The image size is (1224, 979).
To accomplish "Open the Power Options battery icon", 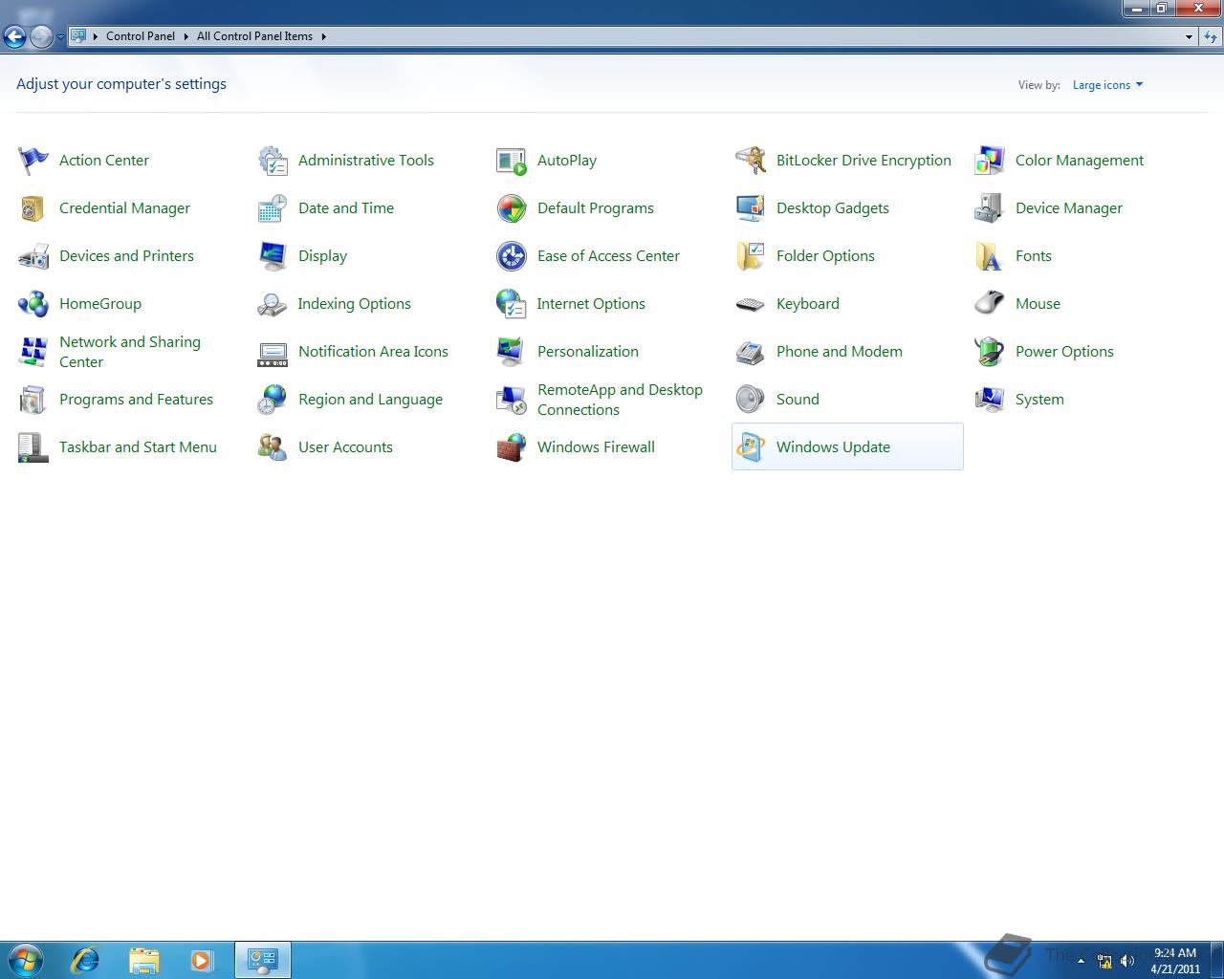I will tap(990, 352).
